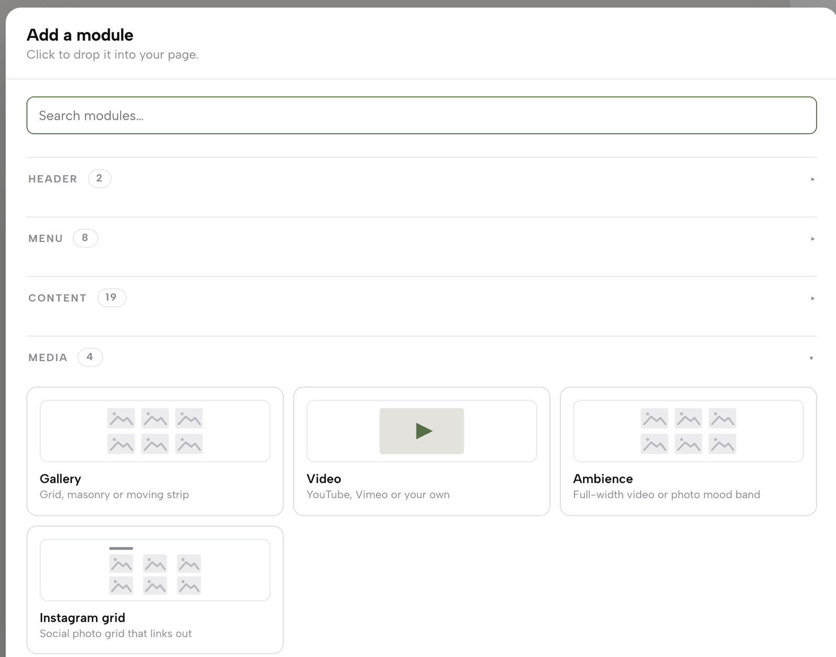Click 'Social photo grid that links out' text
836x657 pixels.
[116, 633]
